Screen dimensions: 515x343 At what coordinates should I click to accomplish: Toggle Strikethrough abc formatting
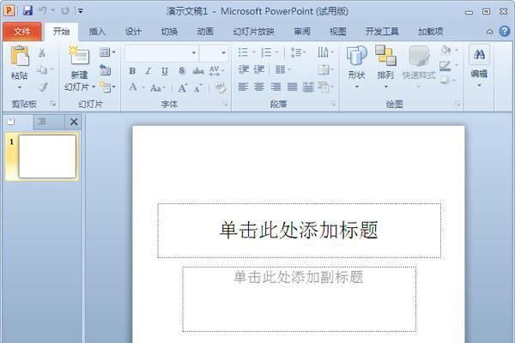coord(198,71)
